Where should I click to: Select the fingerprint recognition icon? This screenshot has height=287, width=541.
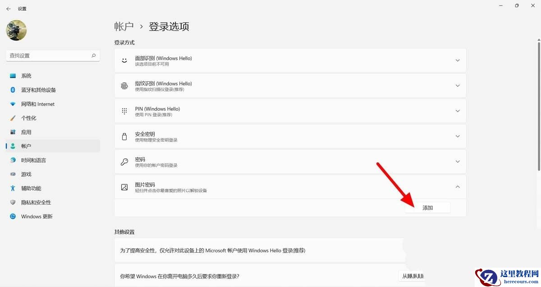point(124,85)
